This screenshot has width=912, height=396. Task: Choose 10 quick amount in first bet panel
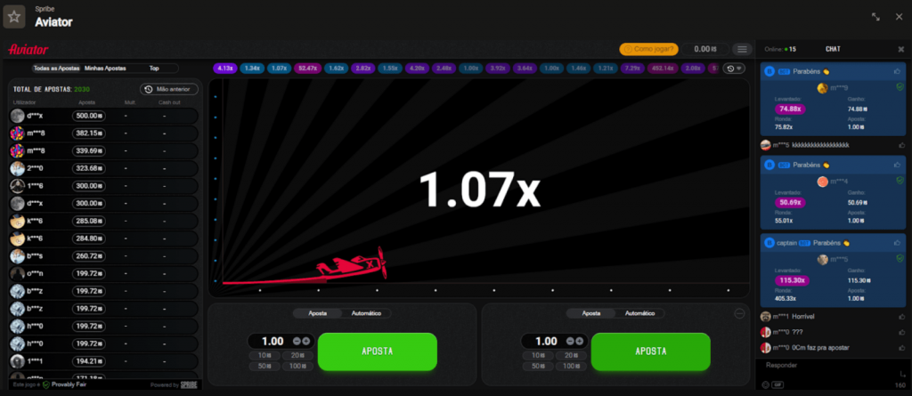pos(265,356)
